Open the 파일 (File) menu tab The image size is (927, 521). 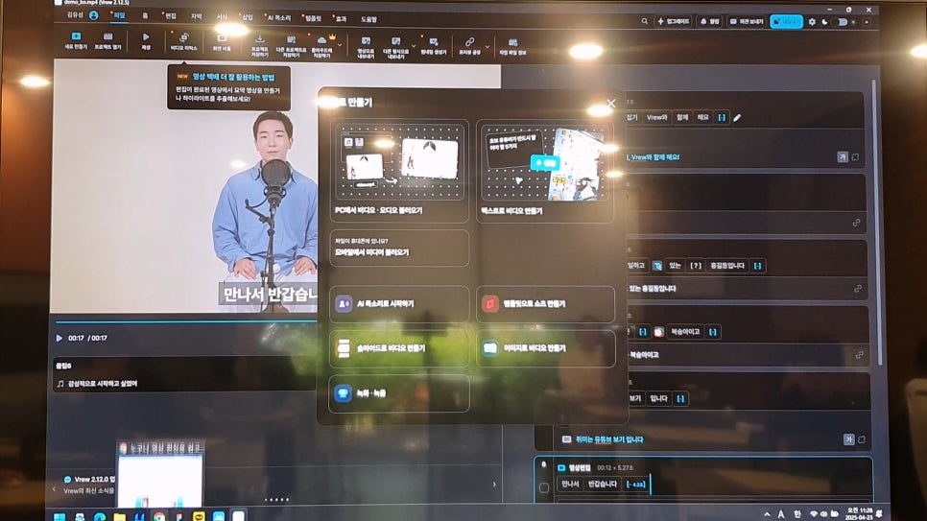point(119,15)
